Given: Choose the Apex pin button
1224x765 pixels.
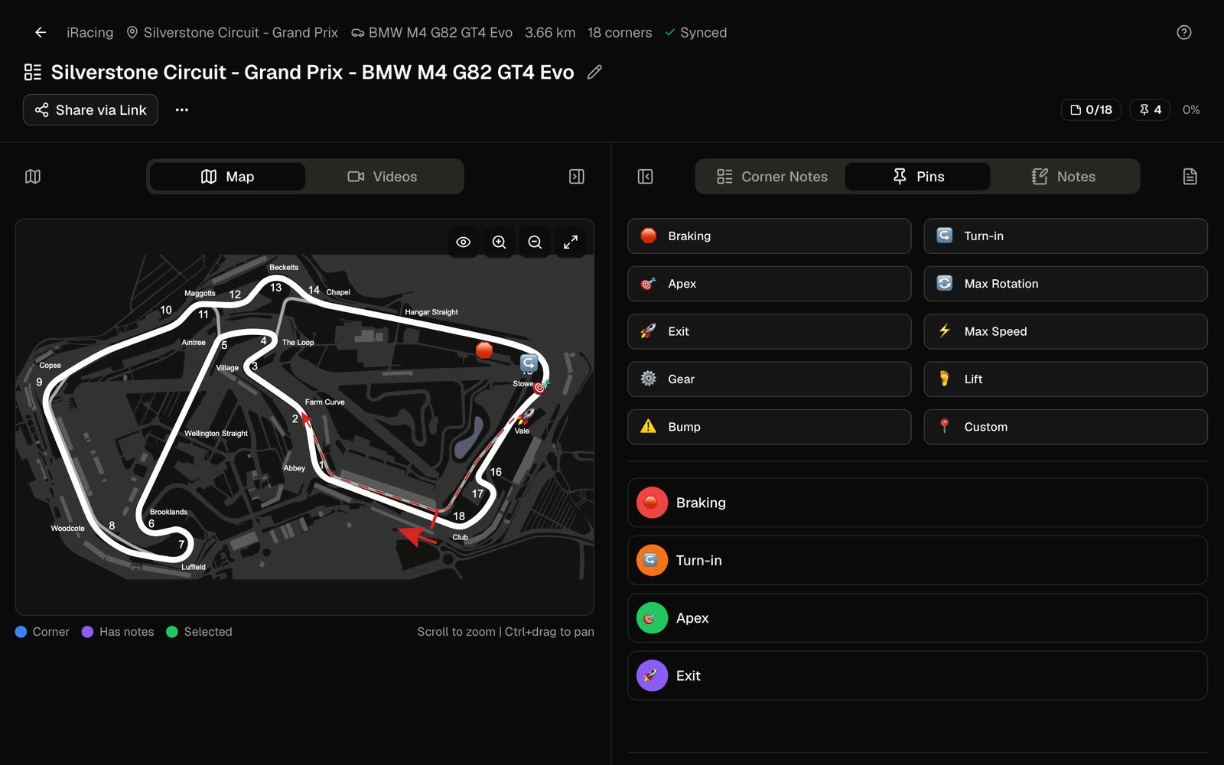Looking at the screenshot, I should point(769,284).
